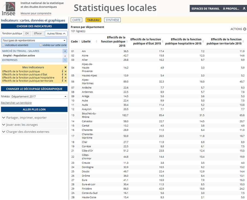The width and height of the screenshot is (247, 200).
Task: Click the Libellé cell 'Dordogne'
Action: pos(88,167)
